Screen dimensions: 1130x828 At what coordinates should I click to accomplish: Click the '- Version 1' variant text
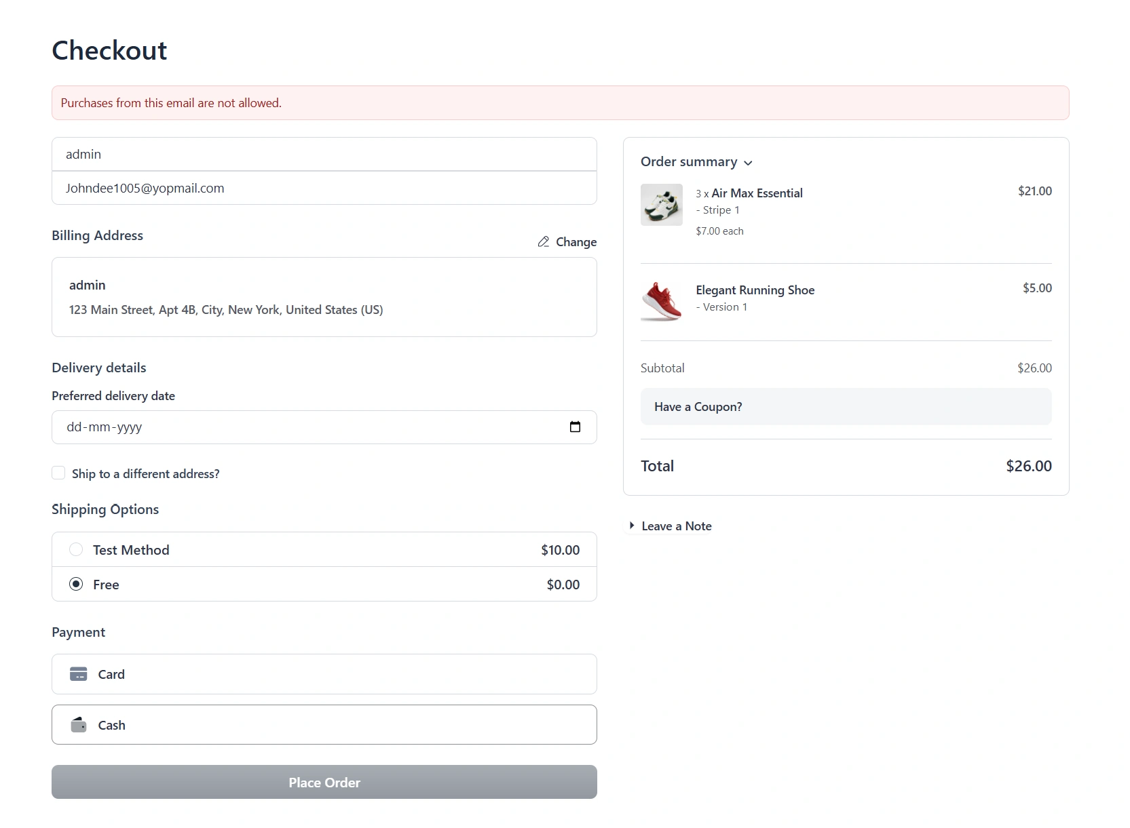721,307
